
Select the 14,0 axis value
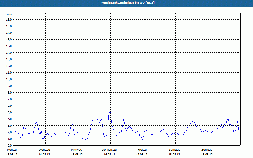[x=9, y=53]
